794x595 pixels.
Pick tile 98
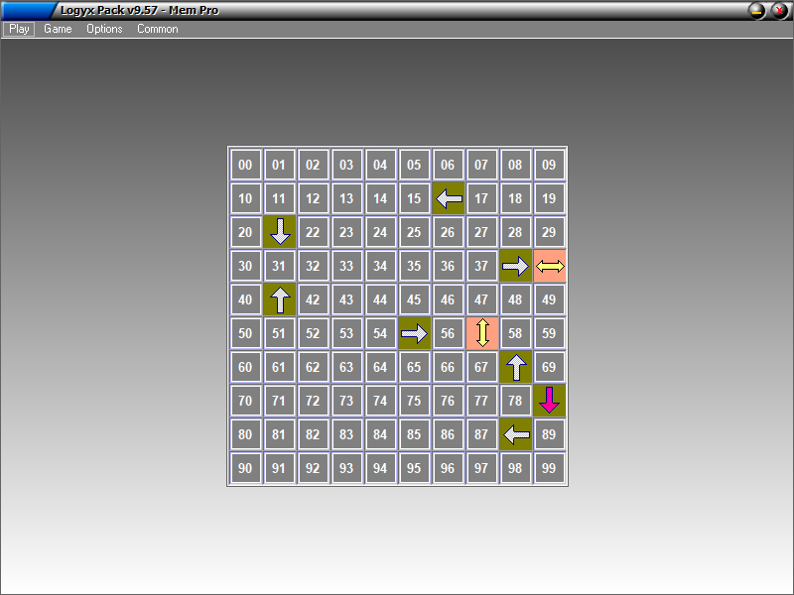[x=515, y=468]
